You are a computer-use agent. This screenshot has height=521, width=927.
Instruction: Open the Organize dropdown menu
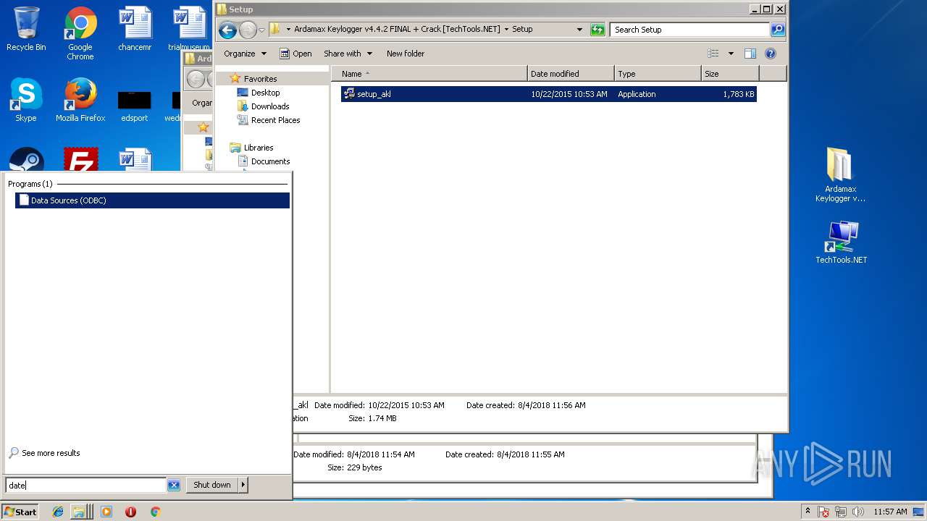pos(245,54)
